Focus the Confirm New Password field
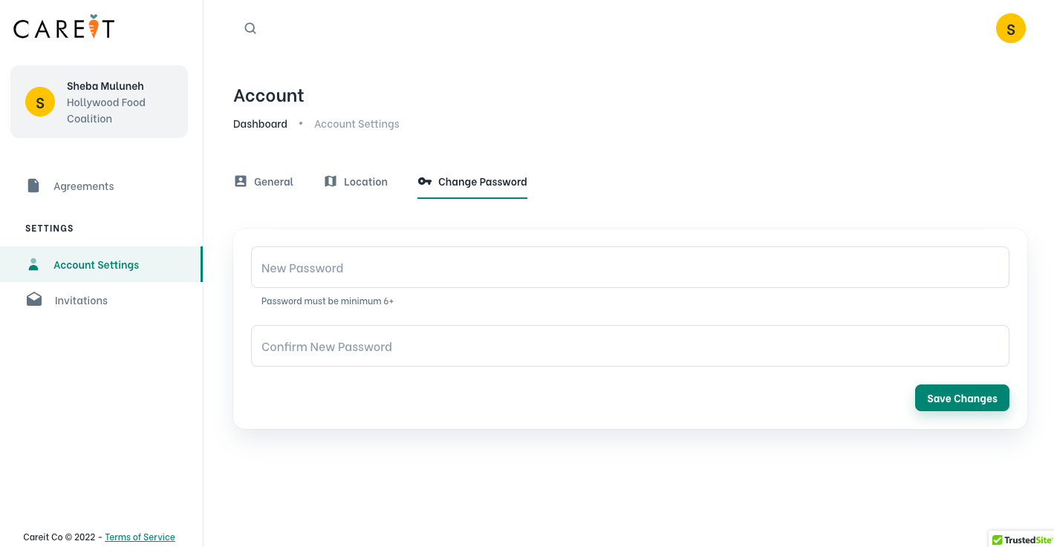1054x547 pixels. pos(630,346)
